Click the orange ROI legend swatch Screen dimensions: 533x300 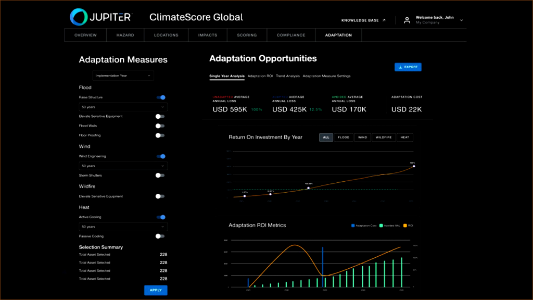click(405, 226)
